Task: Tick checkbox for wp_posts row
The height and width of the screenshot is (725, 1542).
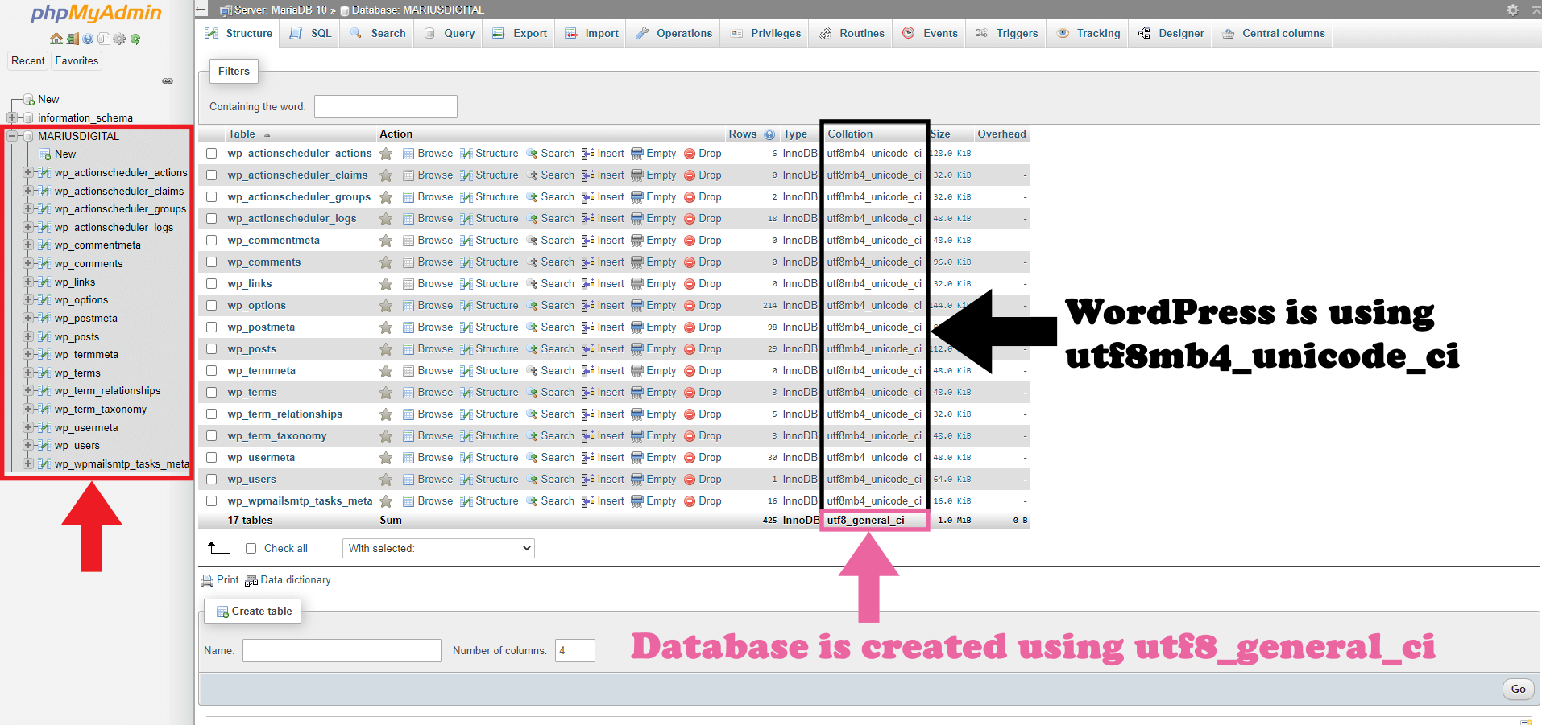Action: click(x=211, y=349)
